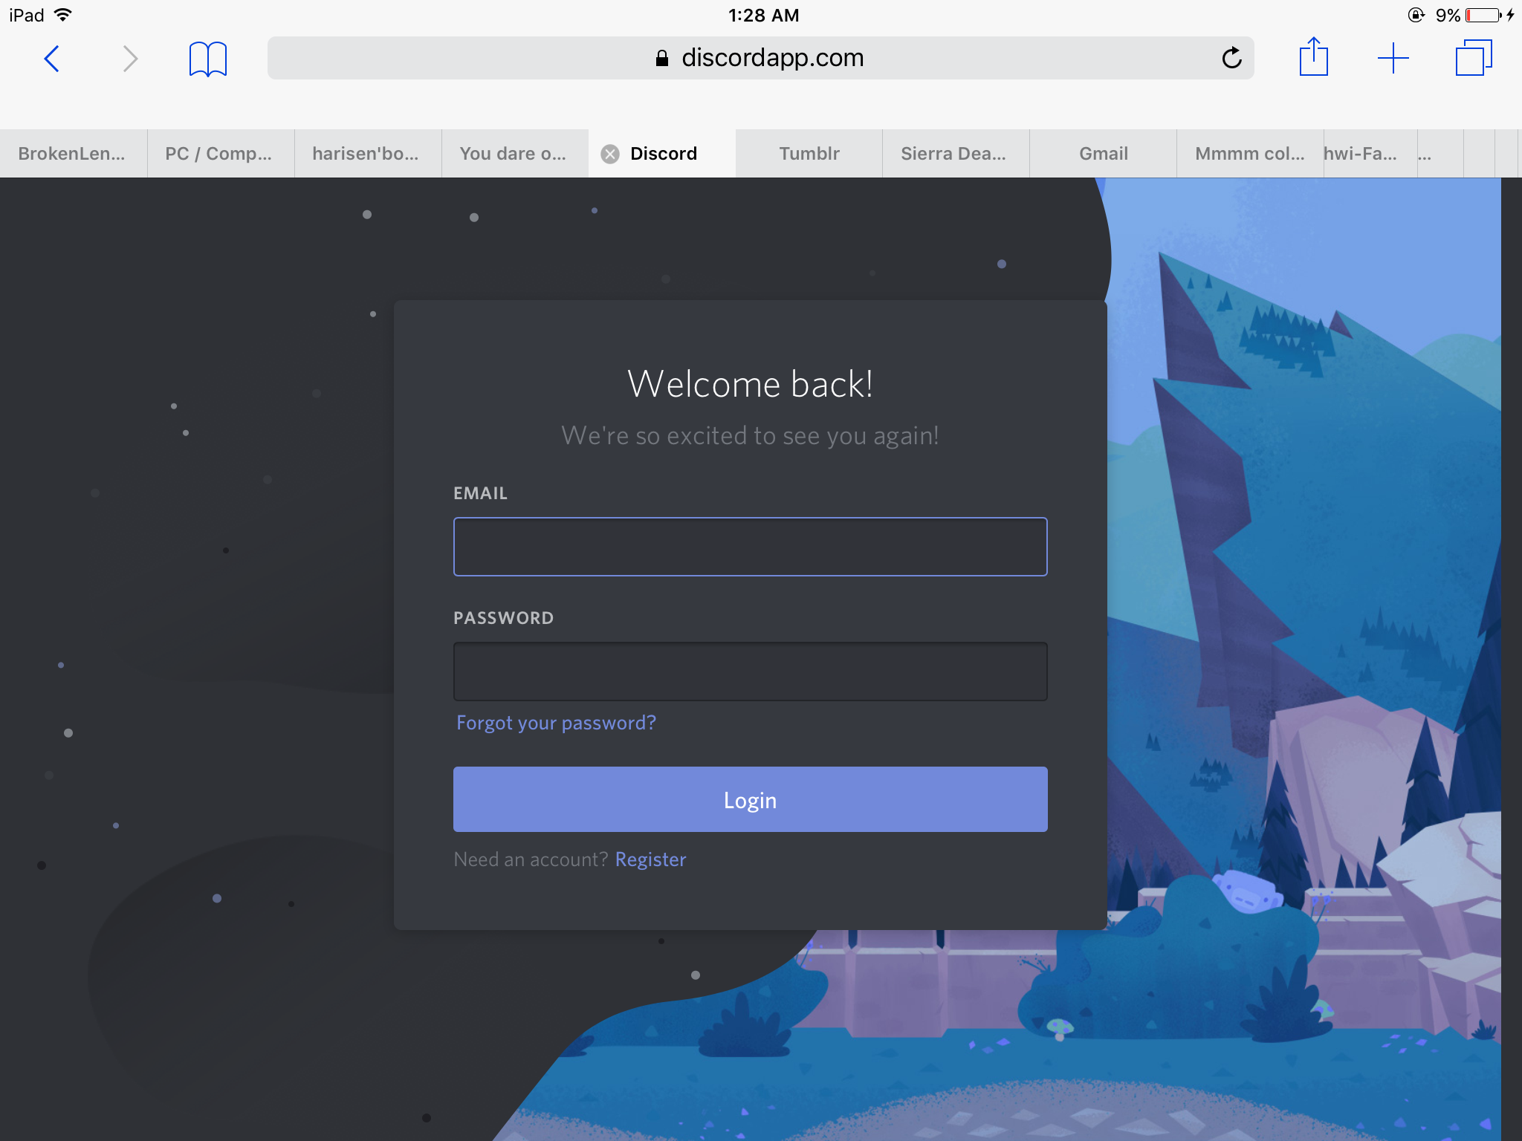Add a new tab with plus icon
This screenshot has height=1141, width=1522.
click(x=1393, y=58)
